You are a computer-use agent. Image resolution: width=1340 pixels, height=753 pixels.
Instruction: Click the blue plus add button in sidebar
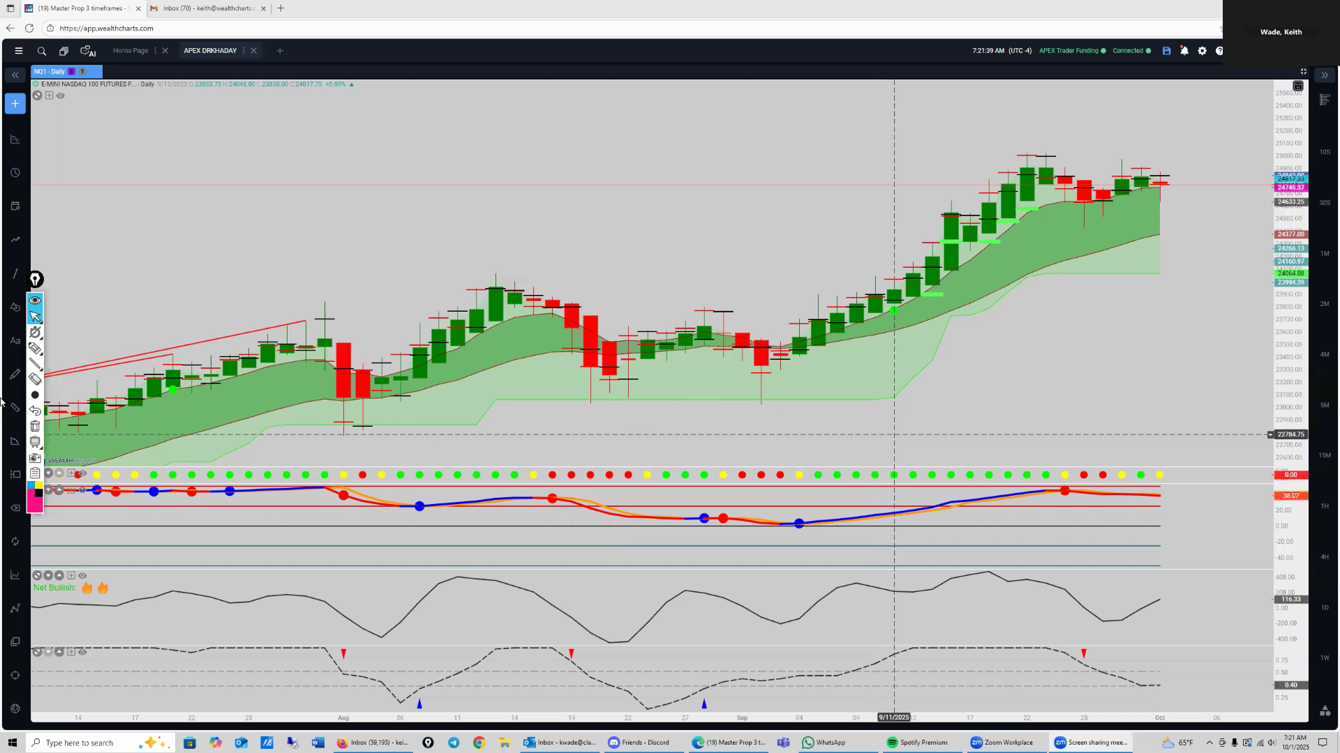pyautogui.click(x=15, y=104)
